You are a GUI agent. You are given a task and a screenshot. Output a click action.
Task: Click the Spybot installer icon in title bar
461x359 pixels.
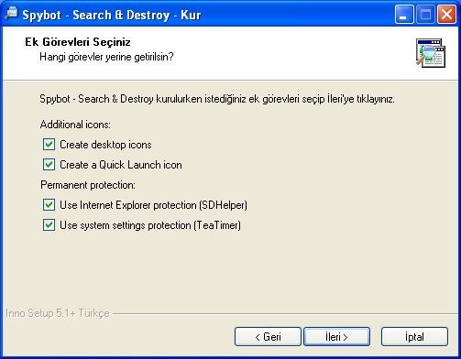12,14
